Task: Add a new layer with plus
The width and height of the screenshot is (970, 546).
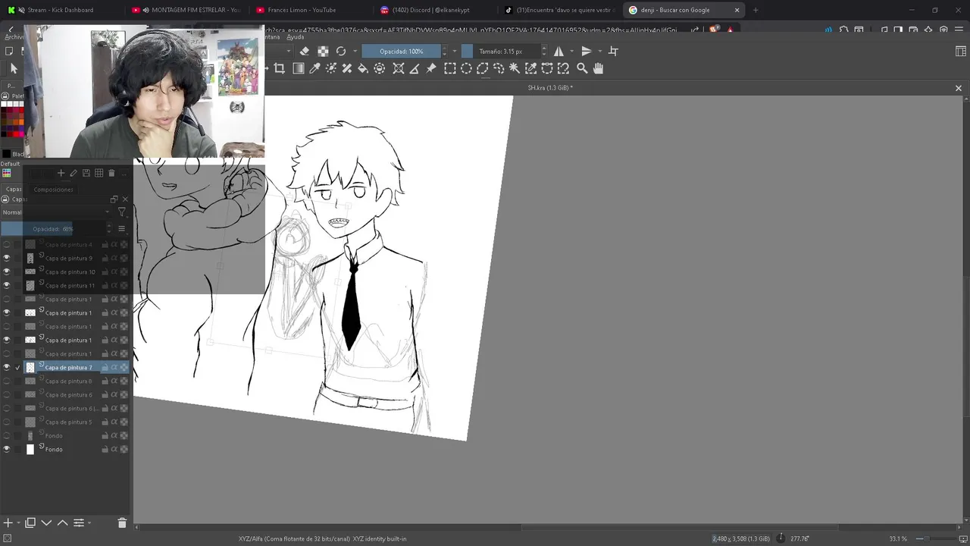Action: (x=8, y=522)
